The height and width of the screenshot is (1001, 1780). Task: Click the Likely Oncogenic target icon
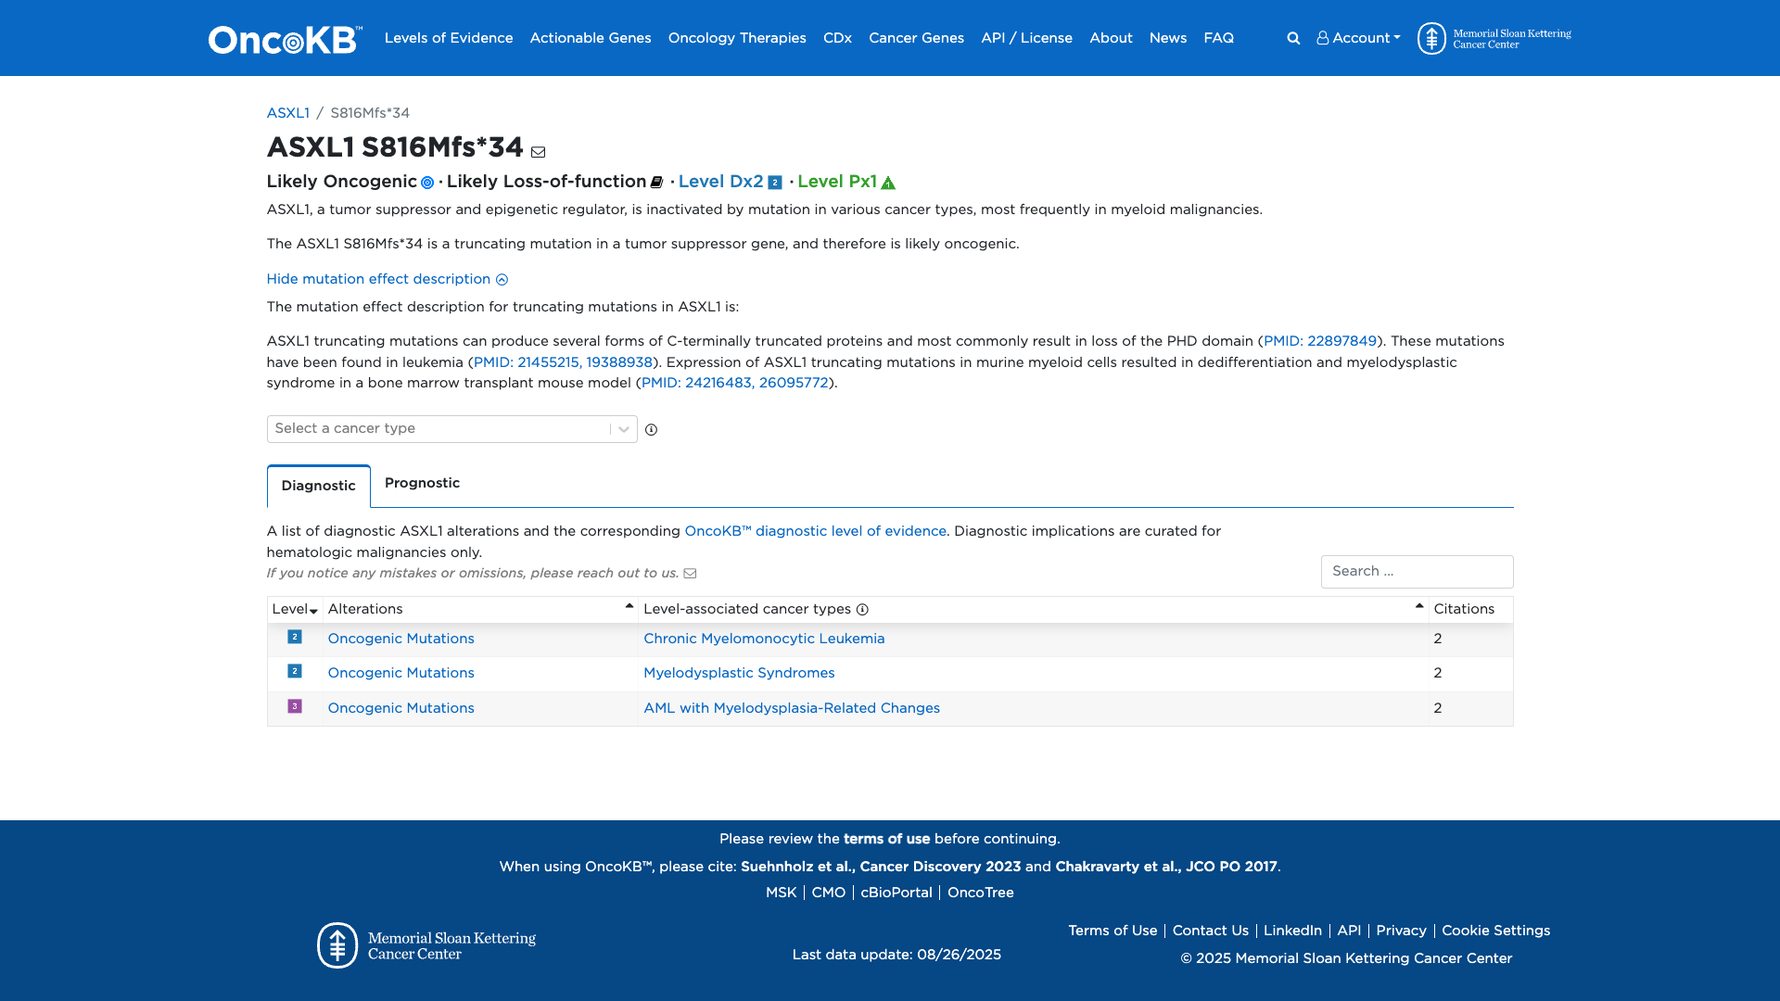tap(427, 183)
